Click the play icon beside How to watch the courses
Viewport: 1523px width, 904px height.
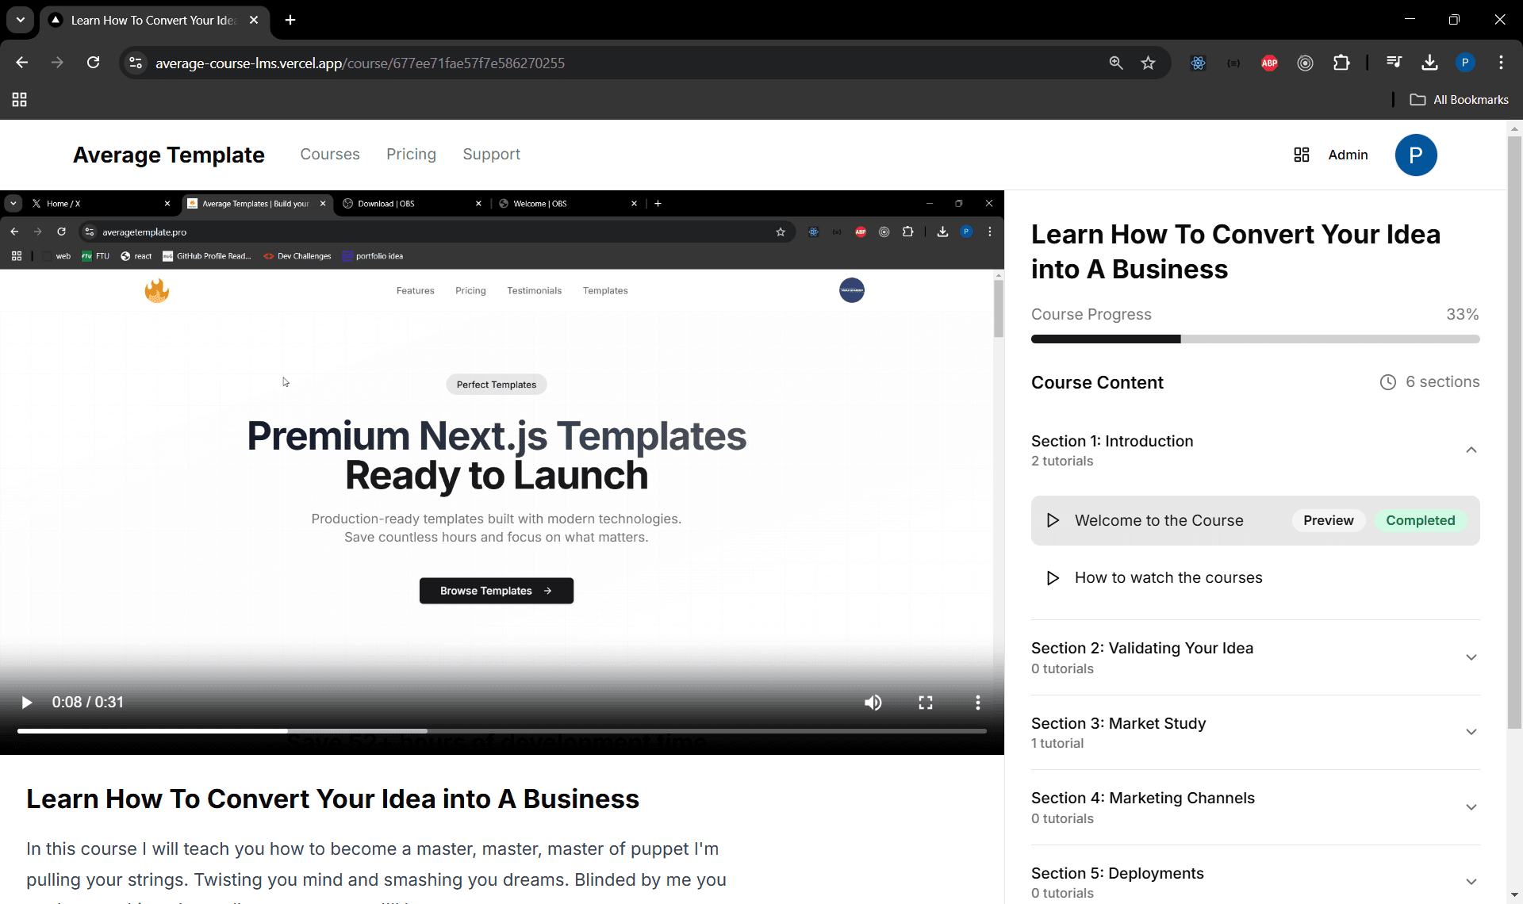click(x=1053, y=578)
